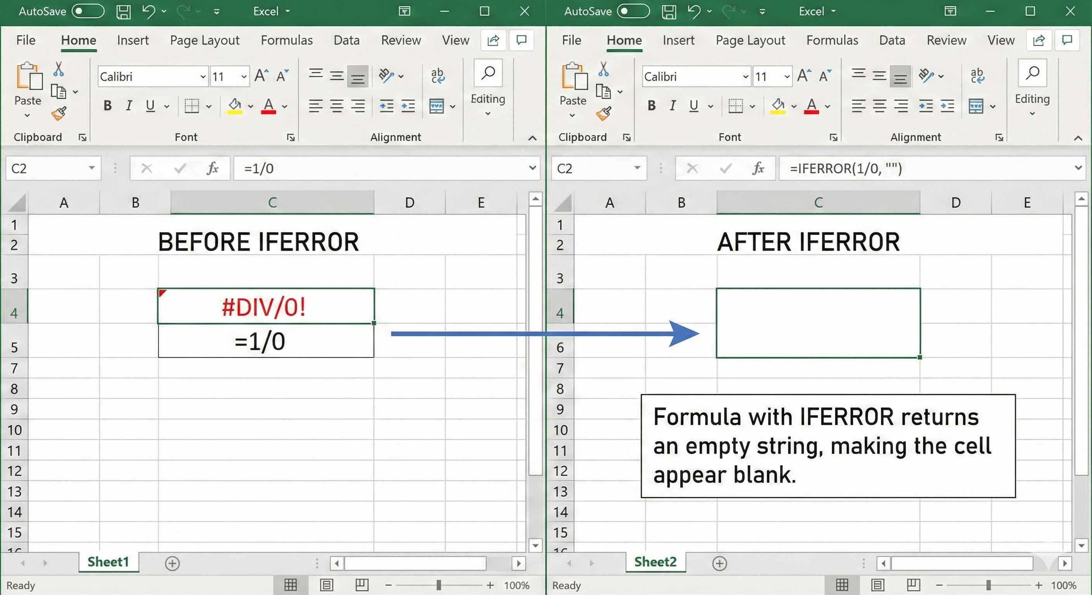This screenshot has width=1092, height=595.
Task: Switch to the Formulas ribbon tab
Action: click(x=287, y=40)
